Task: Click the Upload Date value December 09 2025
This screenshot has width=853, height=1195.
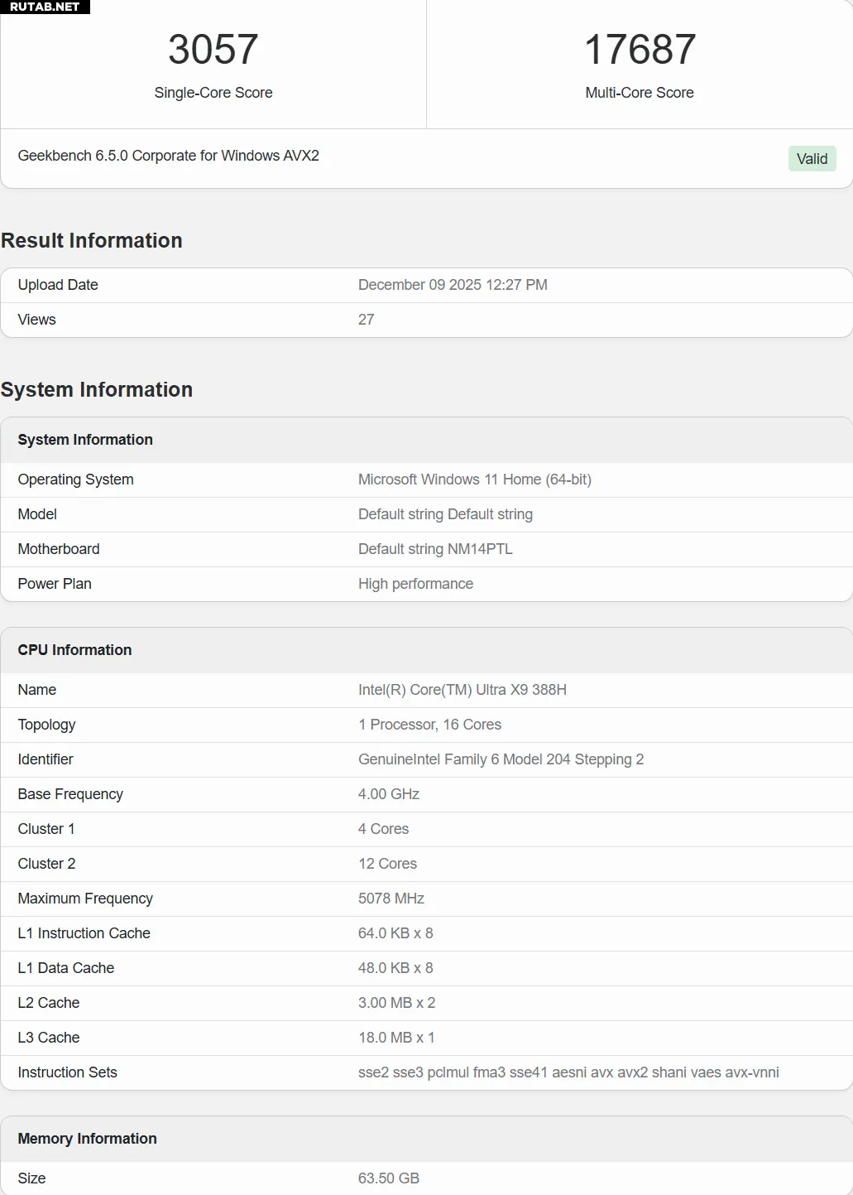Action: click(453, 285)
